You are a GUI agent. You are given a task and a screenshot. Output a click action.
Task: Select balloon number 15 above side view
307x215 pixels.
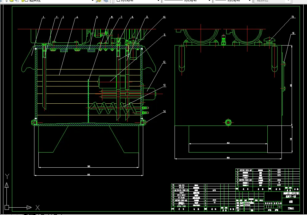(293, 17)
